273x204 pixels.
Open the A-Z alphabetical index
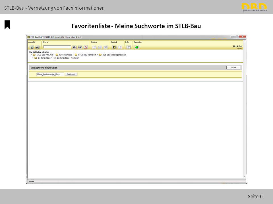tap(80, 47)
